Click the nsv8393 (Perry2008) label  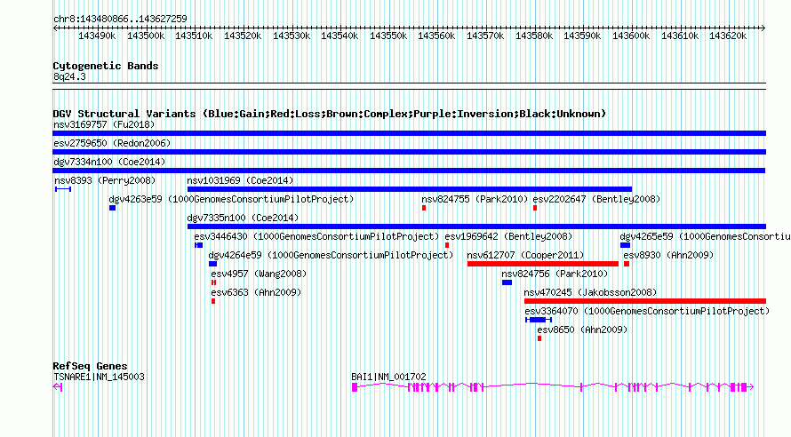(x=105, y=180)
